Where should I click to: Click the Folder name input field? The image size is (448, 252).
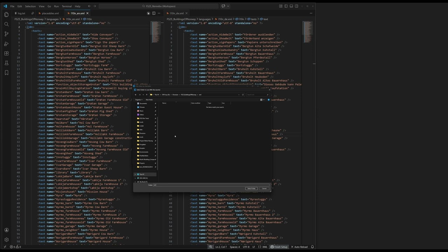[x=211, y=185]
